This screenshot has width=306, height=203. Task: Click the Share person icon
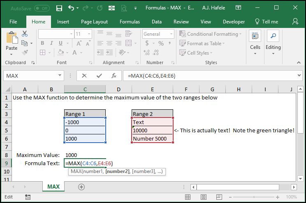click(295, 22)
